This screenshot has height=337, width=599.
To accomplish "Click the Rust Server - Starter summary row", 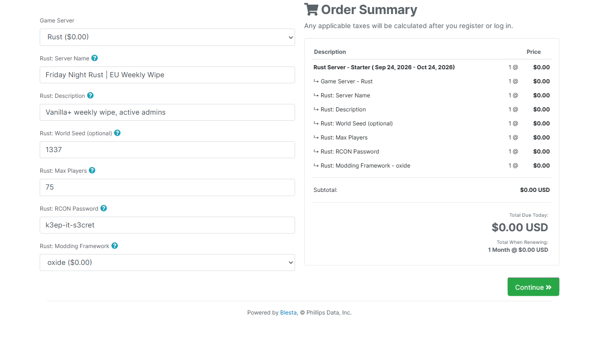I will click(431, 67).
